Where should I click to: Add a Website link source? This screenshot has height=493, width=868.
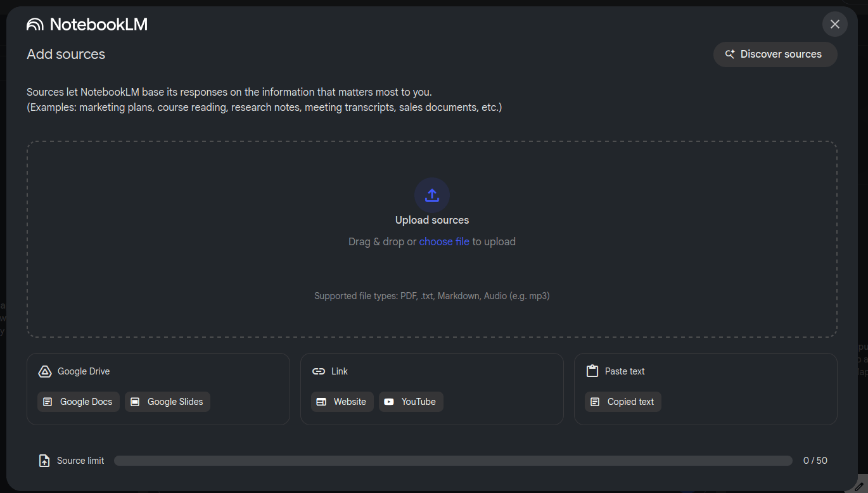tap(342, 402)
